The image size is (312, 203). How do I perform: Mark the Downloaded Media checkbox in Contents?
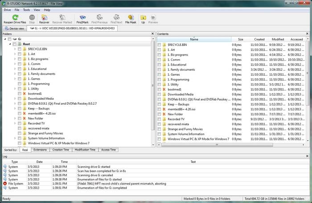[159, 94]
